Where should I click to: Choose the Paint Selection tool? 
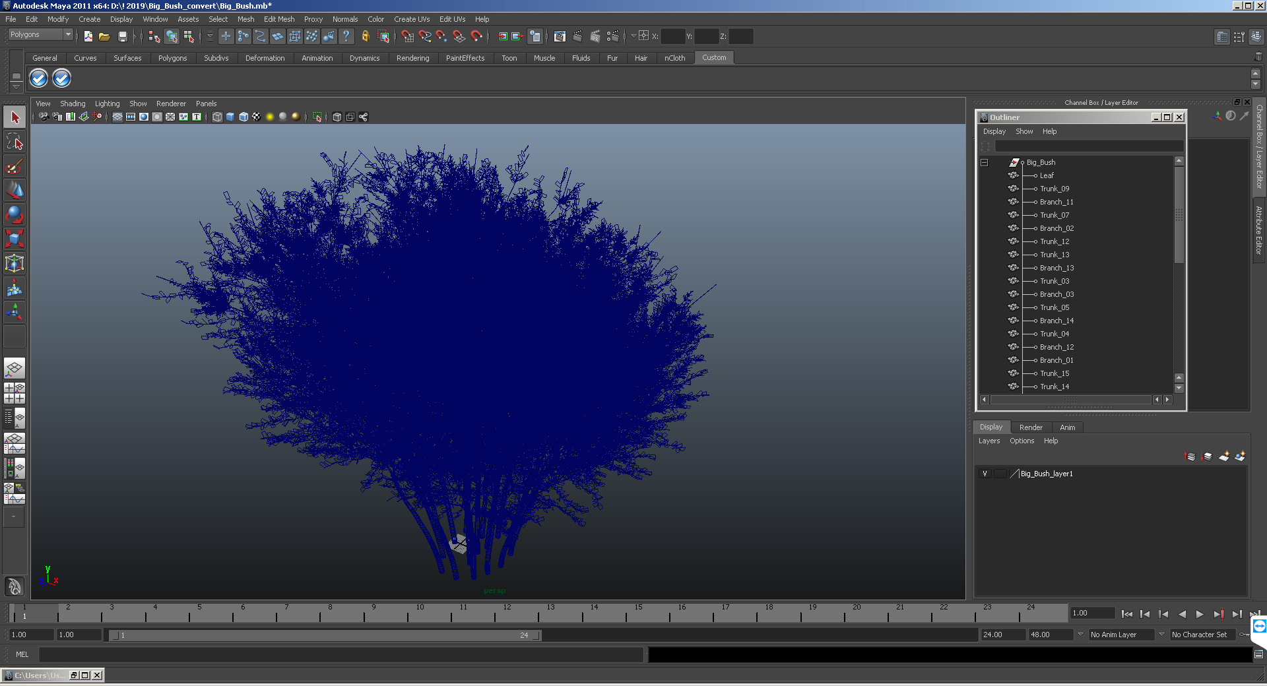[15, 166]
